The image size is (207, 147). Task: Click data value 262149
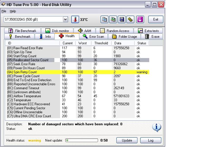pyautogui.click(x=119, y=88)
